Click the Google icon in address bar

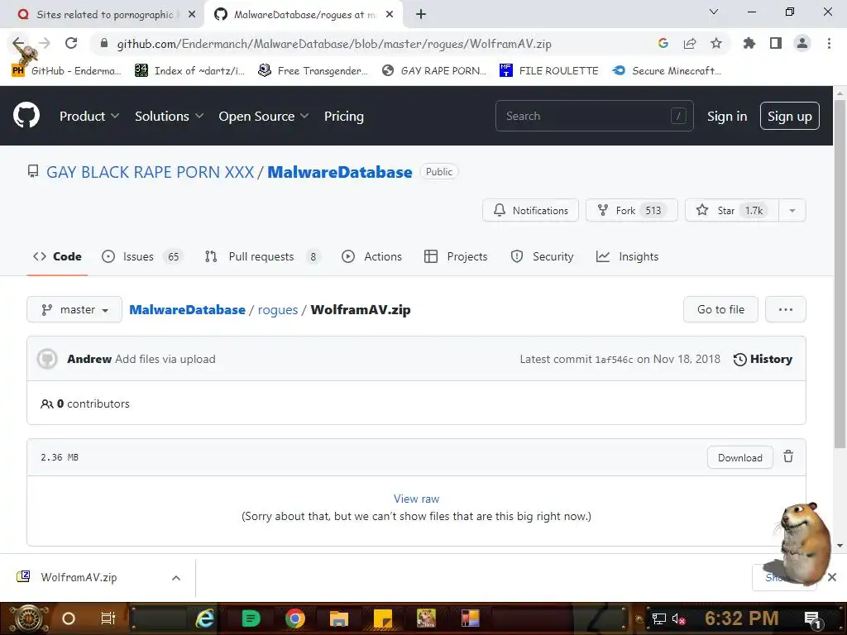pos(663,43)
